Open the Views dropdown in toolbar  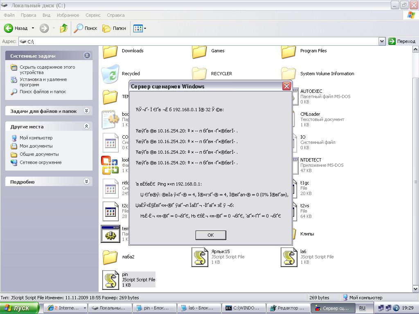pos(140,28)
